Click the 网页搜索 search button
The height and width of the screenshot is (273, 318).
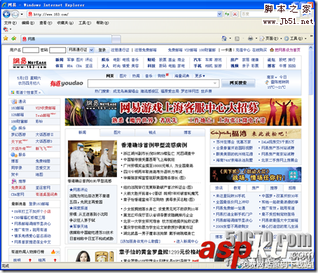click(x=238, y=83)
